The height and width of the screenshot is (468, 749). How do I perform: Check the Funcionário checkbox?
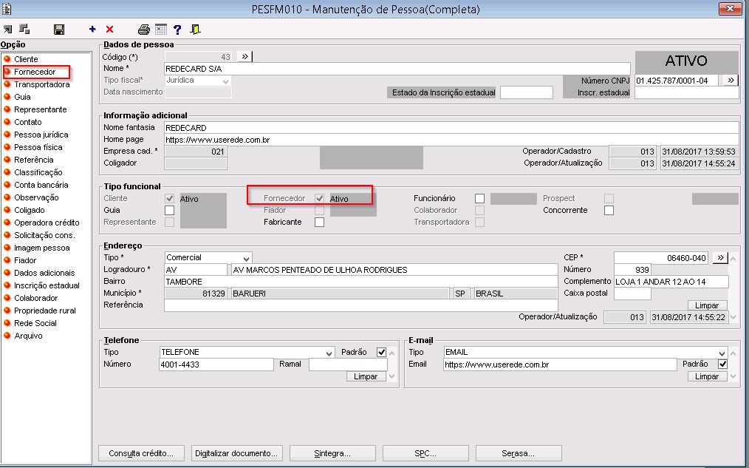point(479,198)
